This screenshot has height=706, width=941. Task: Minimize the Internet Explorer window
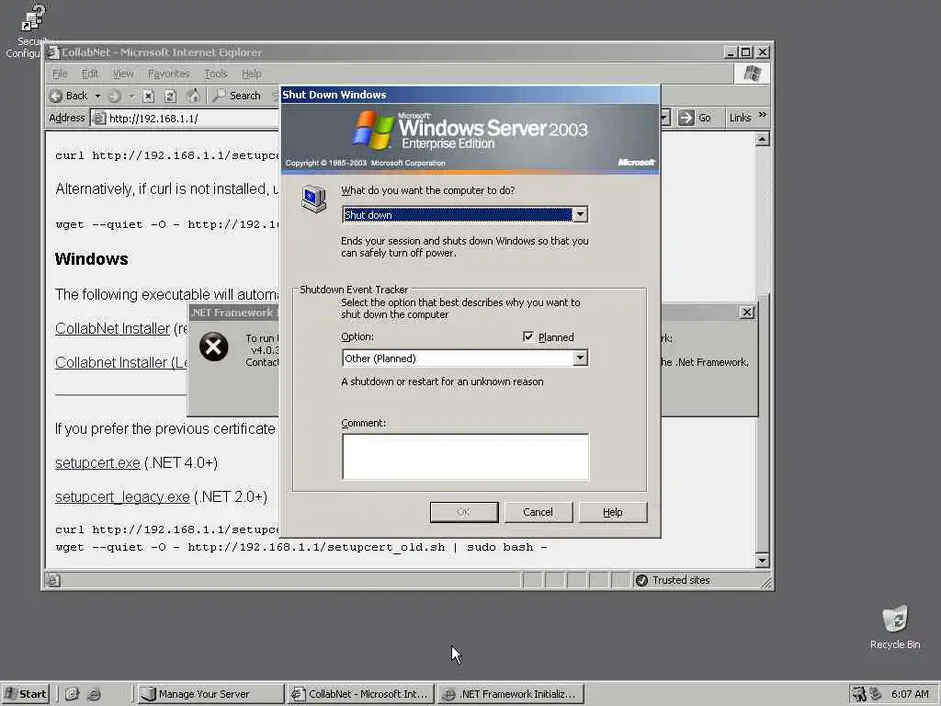731,52
